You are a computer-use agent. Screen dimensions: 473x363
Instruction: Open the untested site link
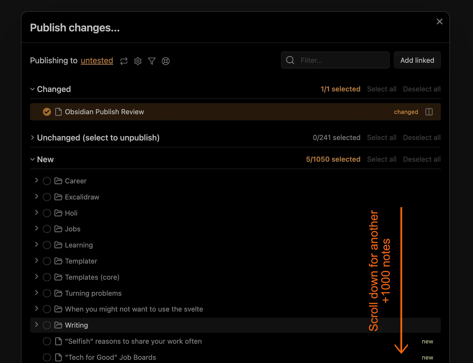pyautogui.click(x=97, y=61)
